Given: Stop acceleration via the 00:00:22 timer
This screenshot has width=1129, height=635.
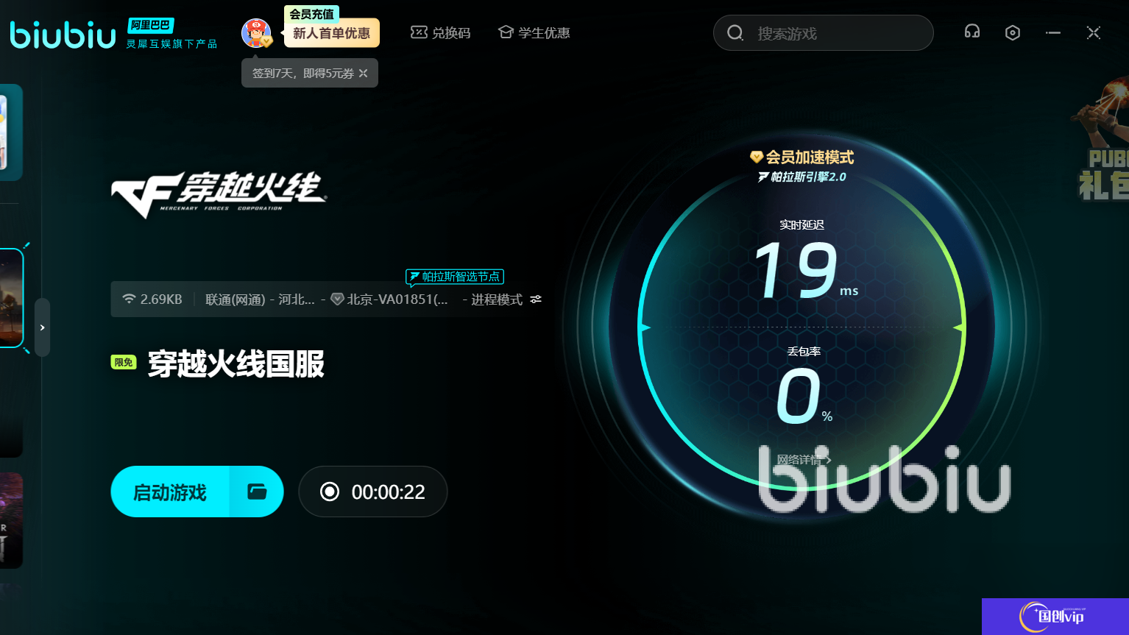Looking at the screenshot, I should (x=373, y=492).
